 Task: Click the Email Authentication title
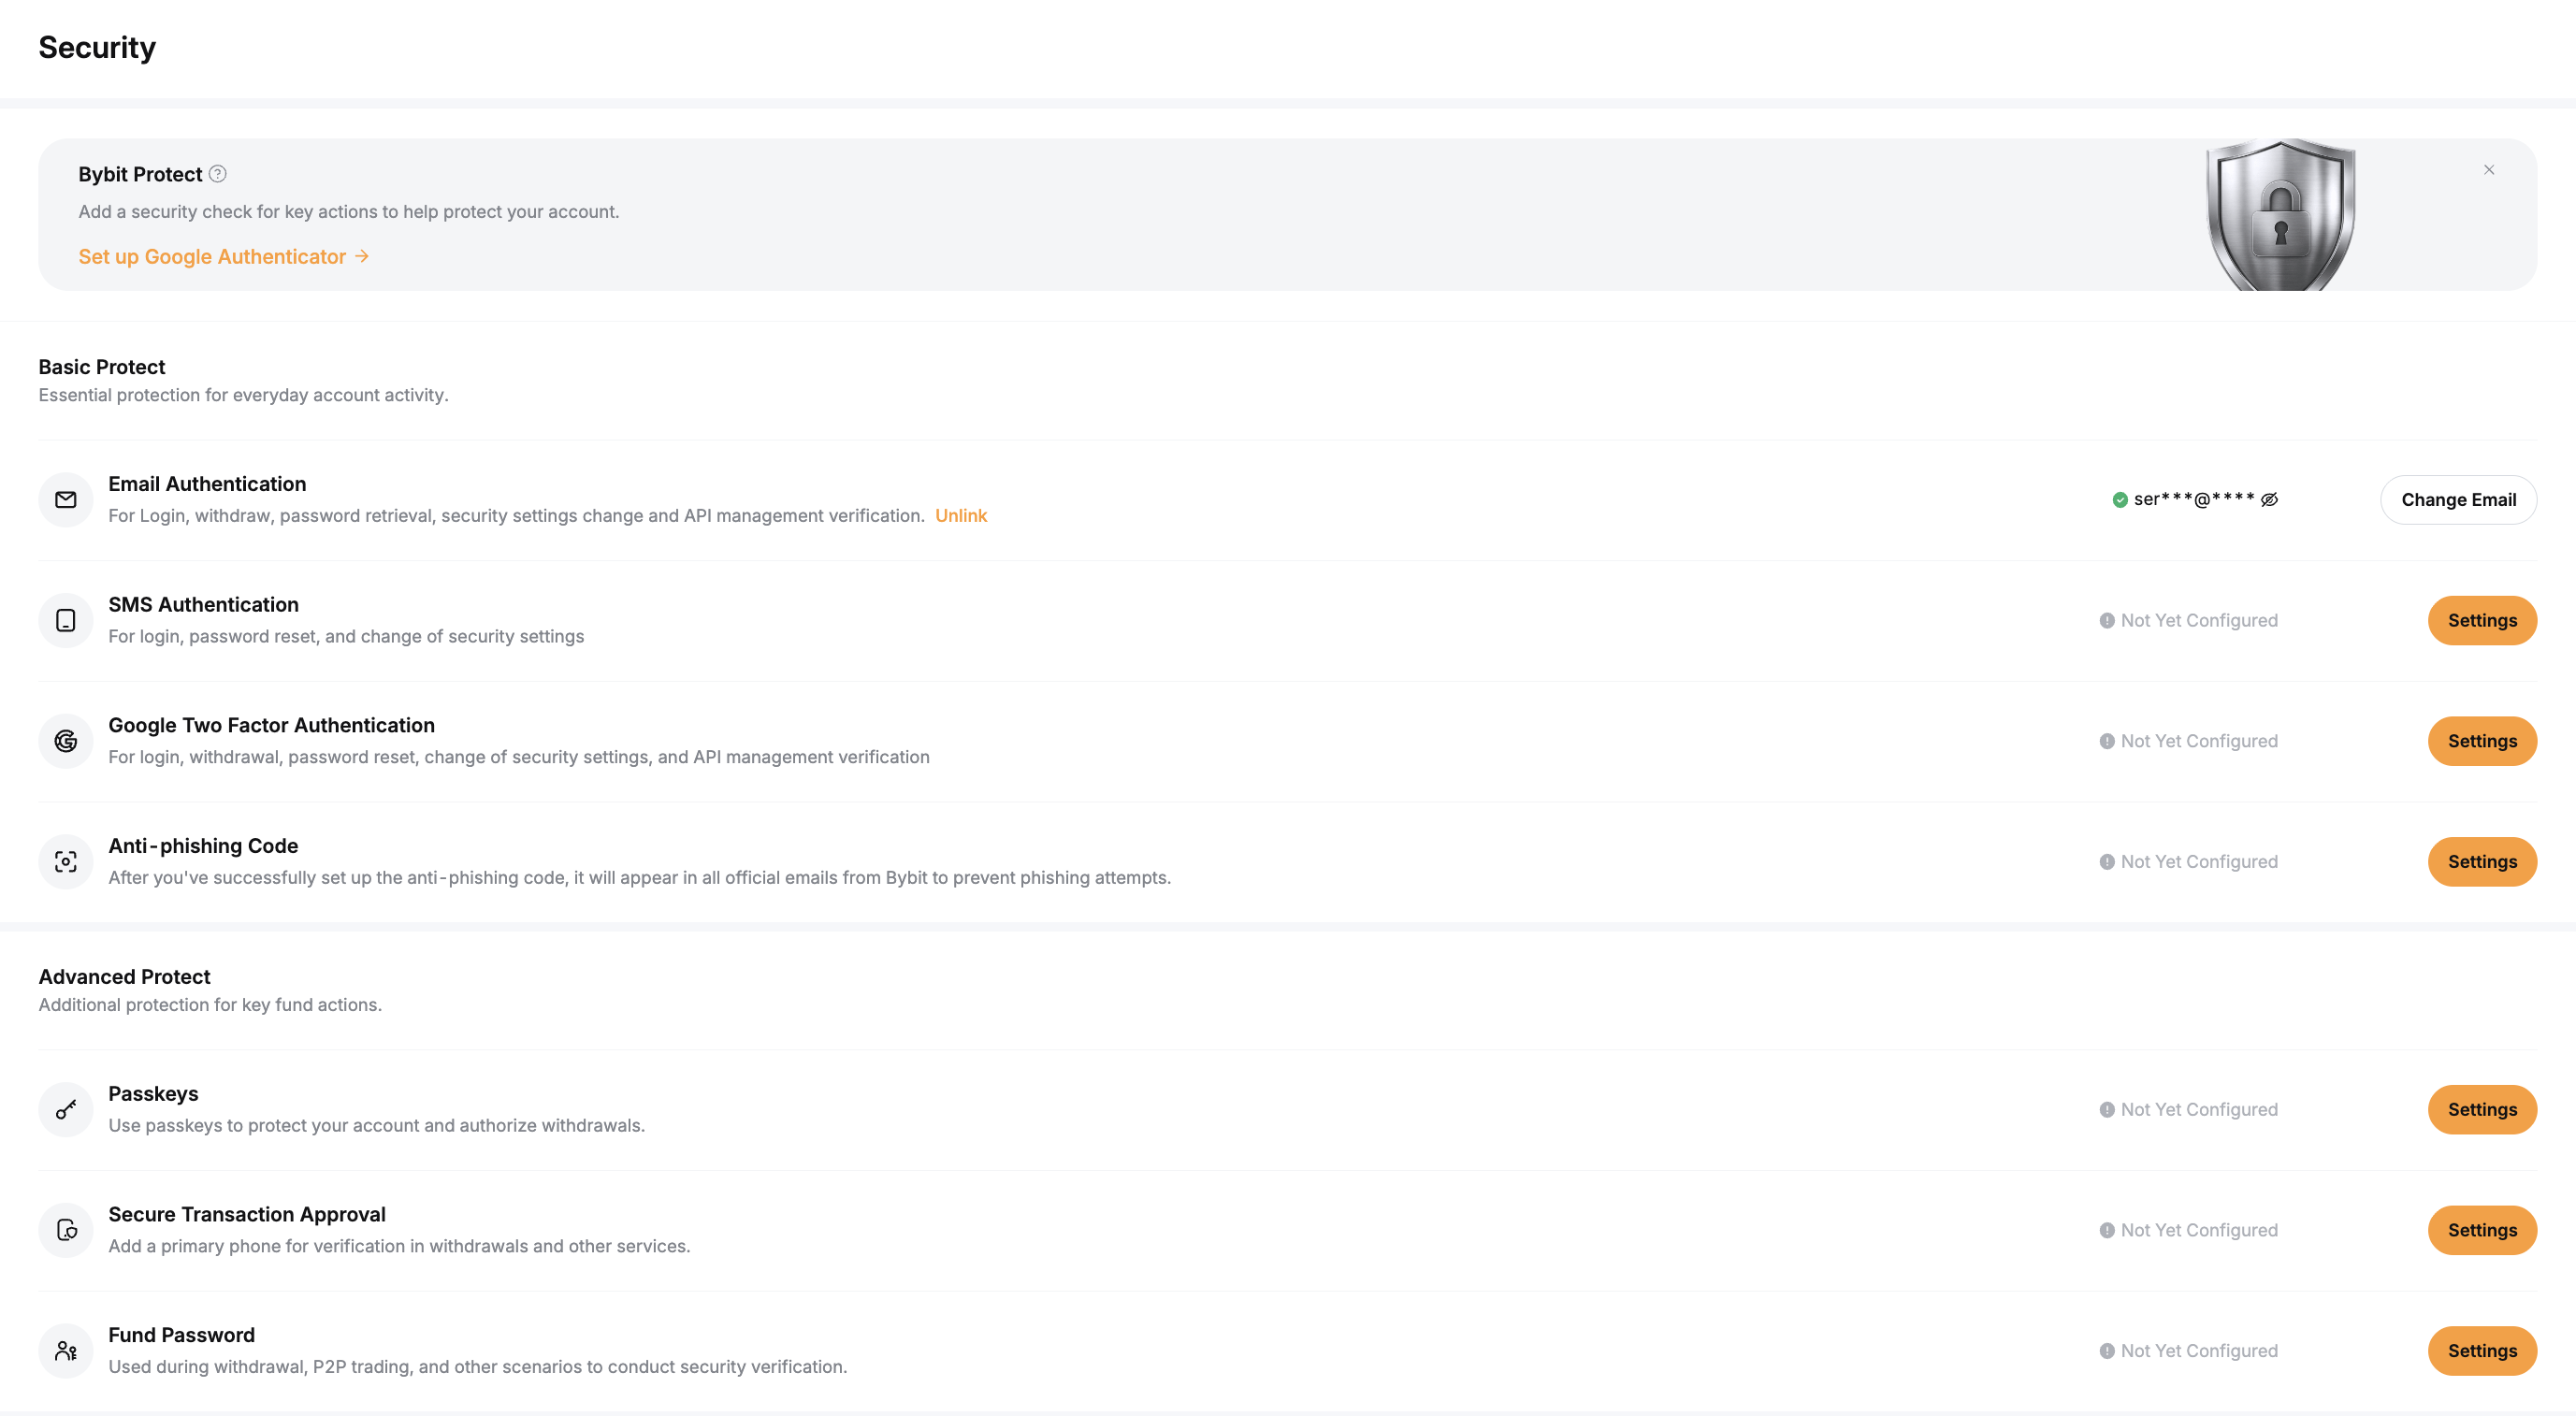click(x=207, y=484)
